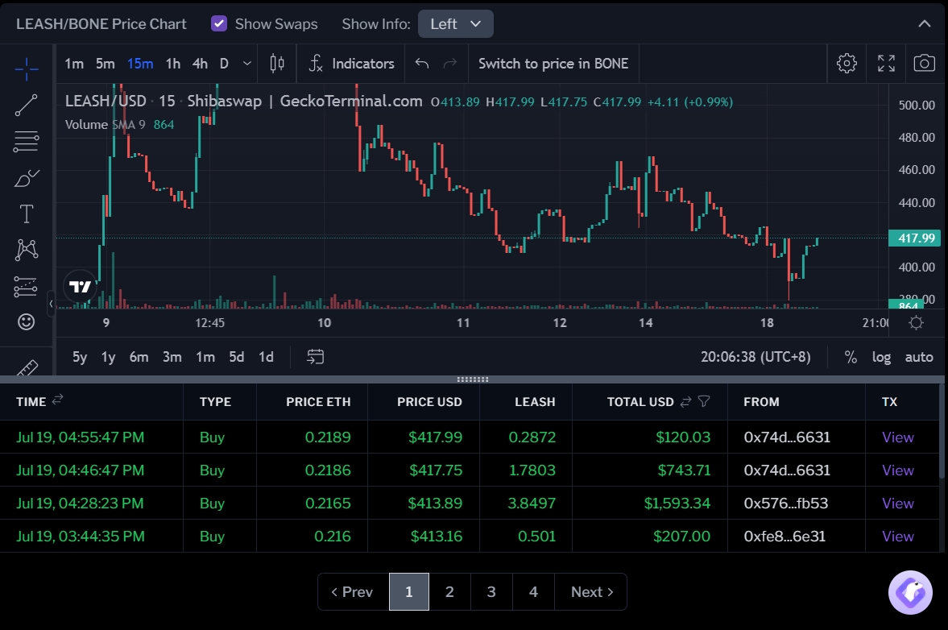Viewport: 948px width, 630px height.
Task: Select the ruler measure tool
Action: (27, 367)
